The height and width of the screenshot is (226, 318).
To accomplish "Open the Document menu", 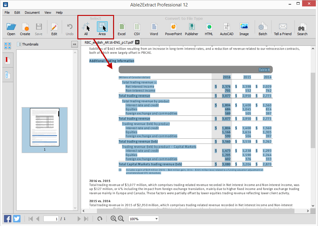I will [32, 13].
